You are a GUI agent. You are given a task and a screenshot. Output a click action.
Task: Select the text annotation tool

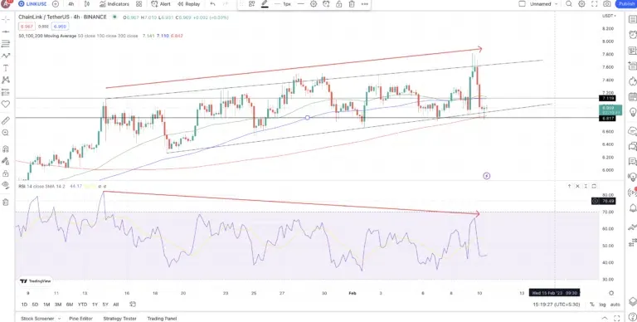[6, 68]
